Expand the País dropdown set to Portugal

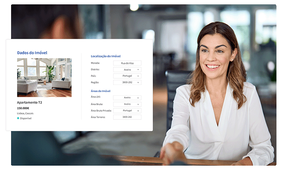[127, 76]
